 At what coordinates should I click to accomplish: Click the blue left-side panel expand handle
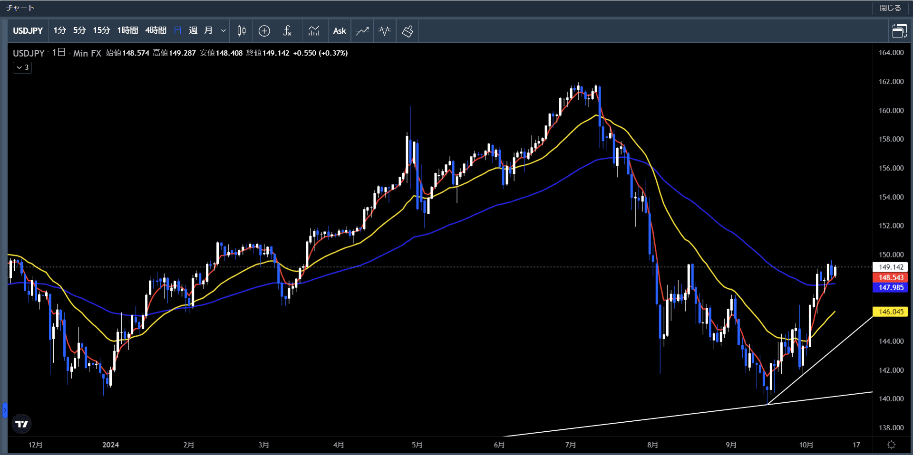(5, 410)
